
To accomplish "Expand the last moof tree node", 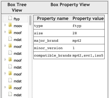I will pos(5,87).
